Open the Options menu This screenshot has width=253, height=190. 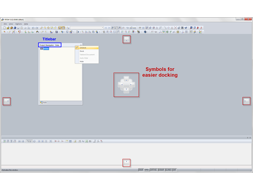click(19, 24)
